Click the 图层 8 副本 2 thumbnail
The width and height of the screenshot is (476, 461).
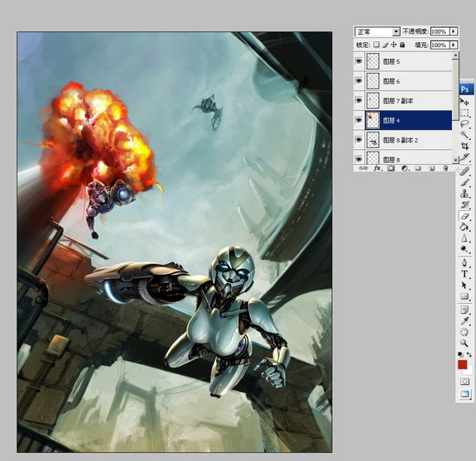(373, 140)
